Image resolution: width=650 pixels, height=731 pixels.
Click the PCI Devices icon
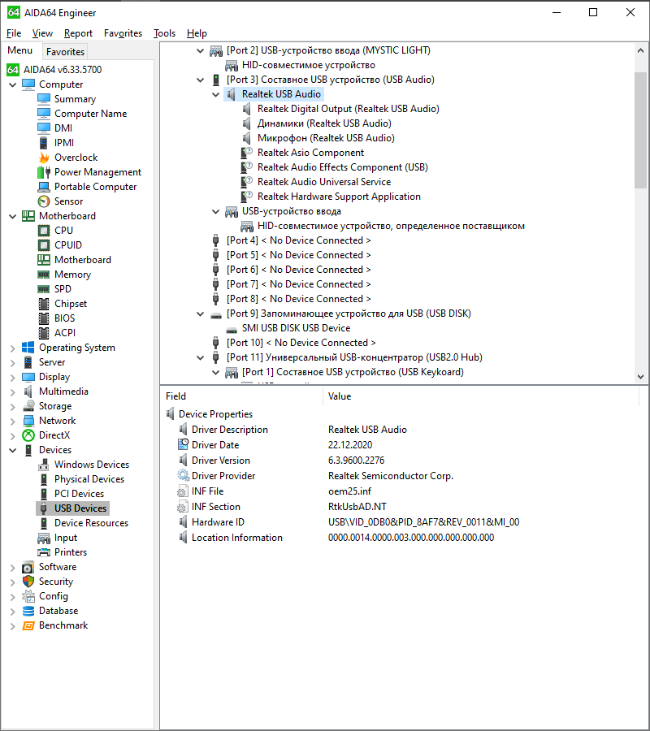[x=44, y=494]
